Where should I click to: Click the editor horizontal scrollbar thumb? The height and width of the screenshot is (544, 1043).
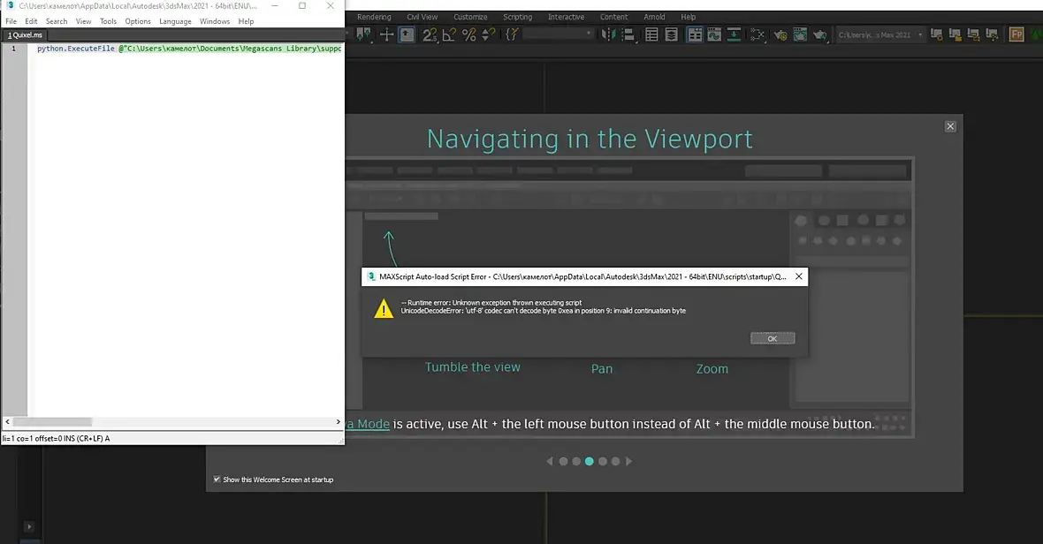pos(52,422)
